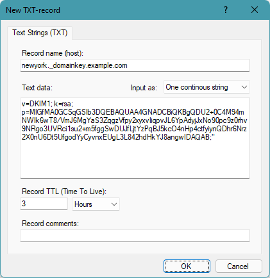Click the v=DKIM1; k=rsa; text line
Viewport: 270px width, 278px height.
click(x=47, y=104)
